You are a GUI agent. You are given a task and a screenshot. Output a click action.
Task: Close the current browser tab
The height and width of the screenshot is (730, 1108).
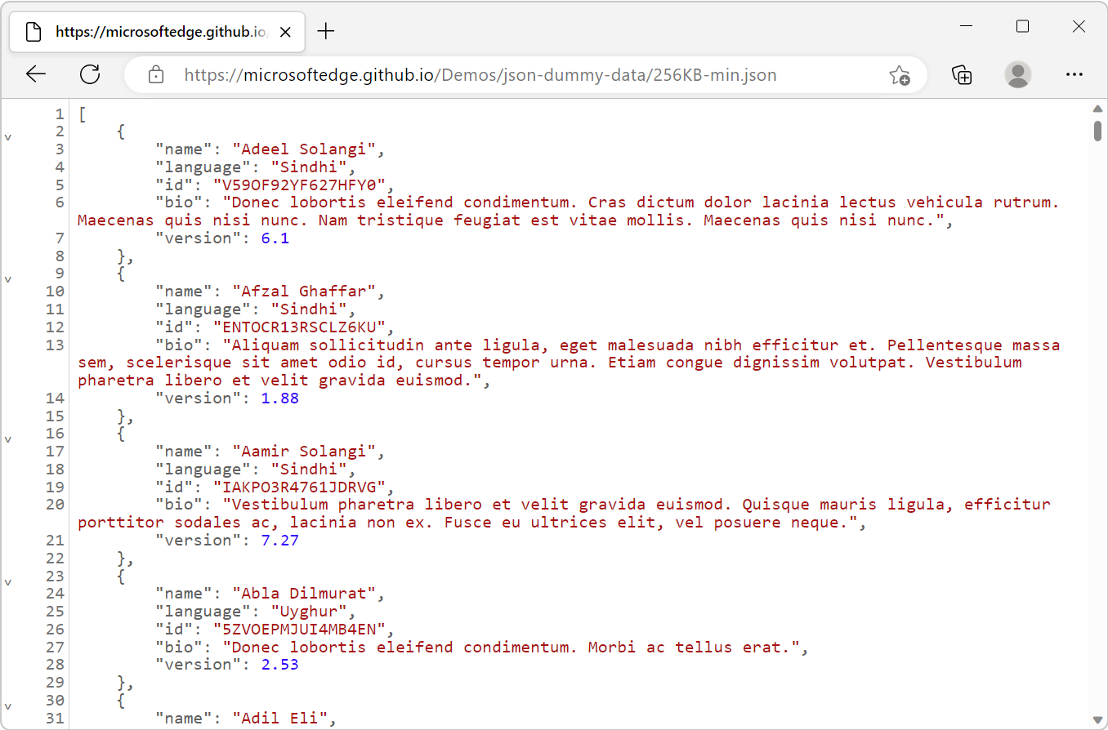tap(284, 31)
